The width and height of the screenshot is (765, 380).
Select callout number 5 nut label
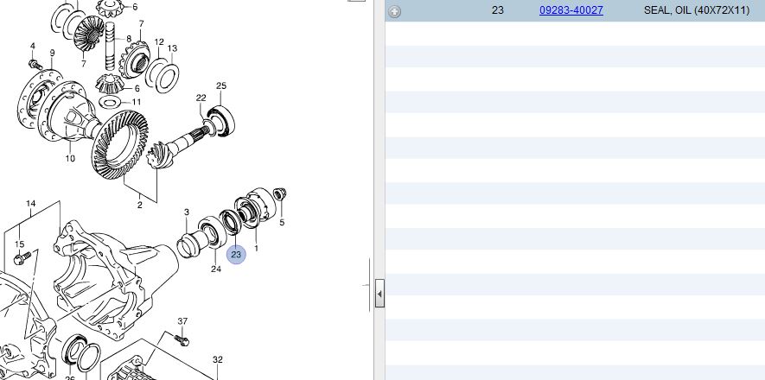pyautogui.click(x=282, y=222)
